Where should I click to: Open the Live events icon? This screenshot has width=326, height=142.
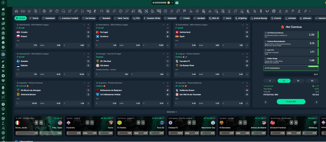[23, 11]
